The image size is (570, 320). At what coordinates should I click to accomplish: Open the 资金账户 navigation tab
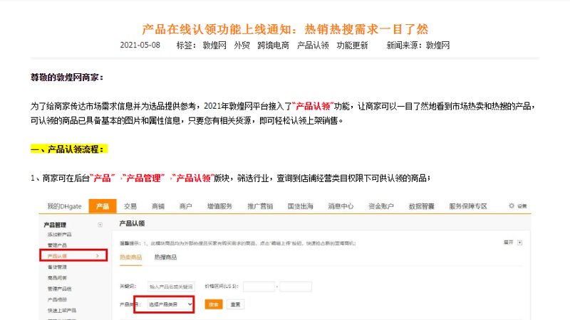[x=381, y=206]
